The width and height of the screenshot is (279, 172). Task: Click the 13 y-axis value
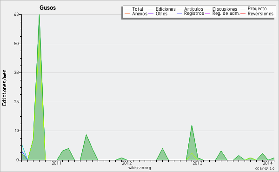[16, 131]
